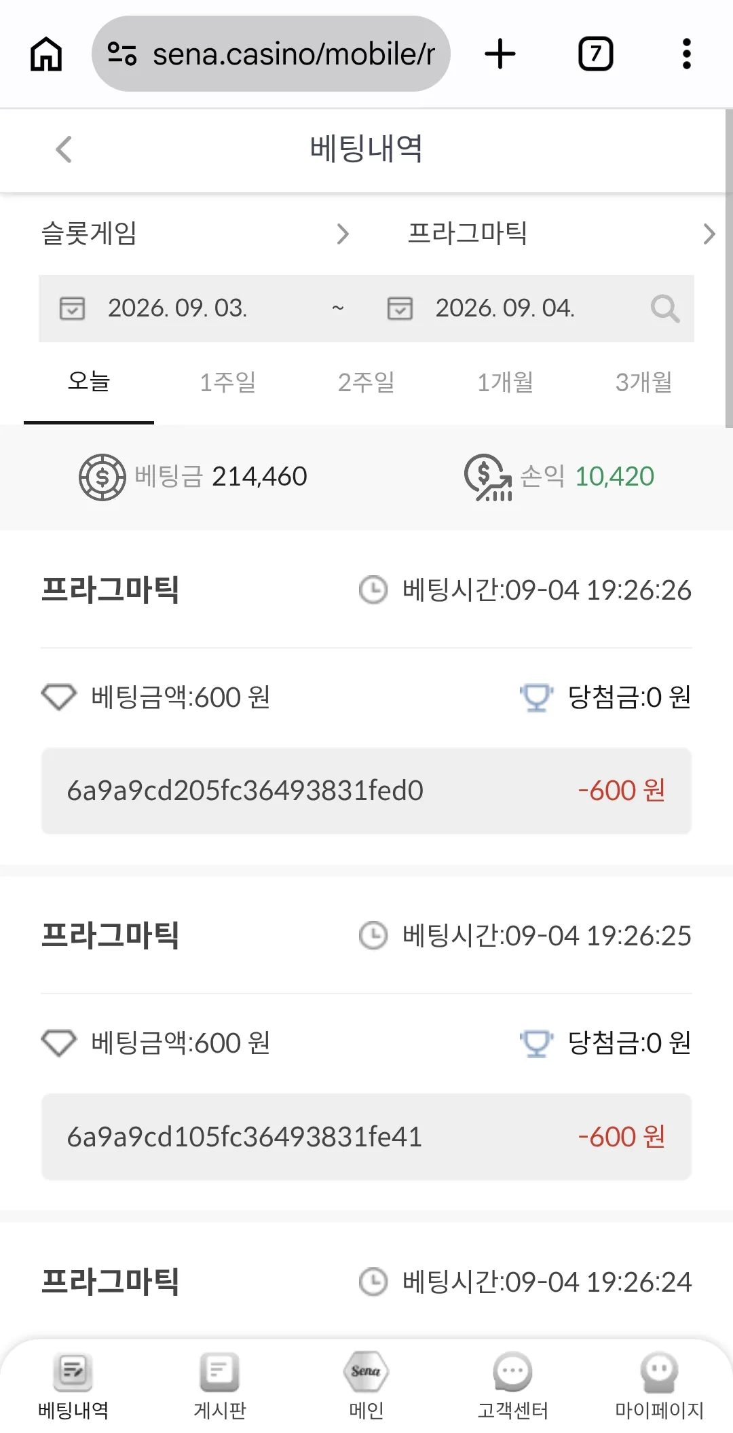Image resolution: width=733 pixels, height=1433 pixels.
Task: Open the tab switcher showing 7 tabs
Action: pyautogui.click(x=595, y=54)
